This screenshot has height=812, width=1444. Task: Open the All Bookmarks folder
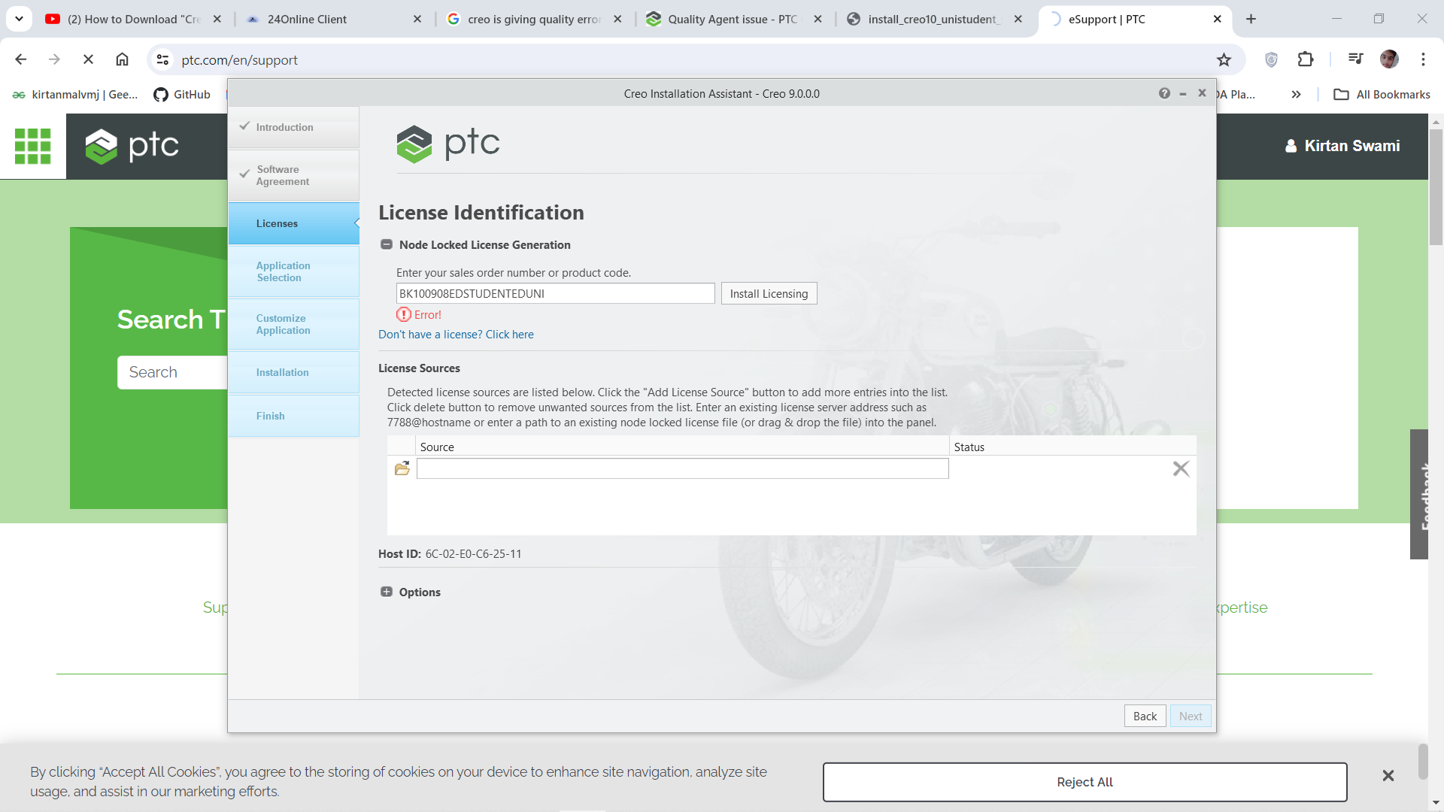click(x=1382, y=95)
